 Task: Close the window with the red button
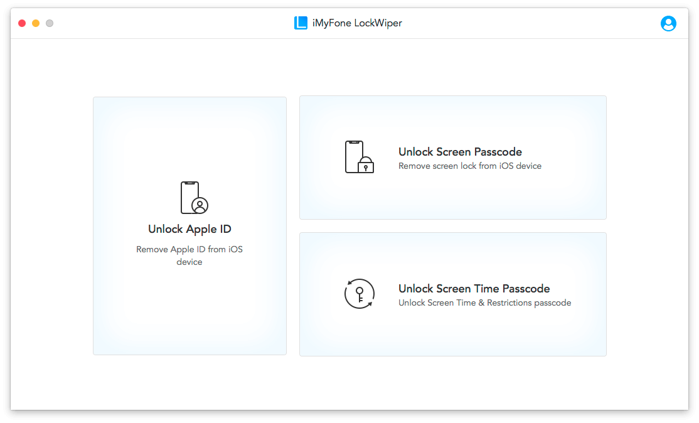22,23
